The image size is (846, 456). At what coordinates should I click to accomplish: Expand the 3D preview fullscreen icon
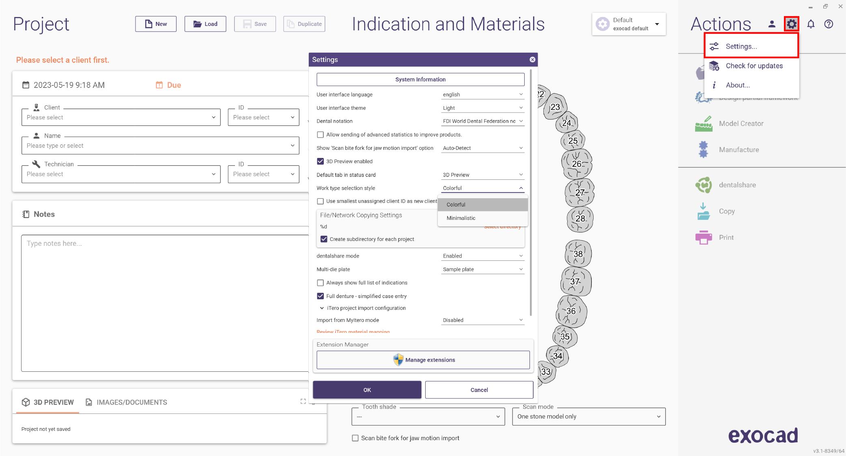(x=303, y=401)
